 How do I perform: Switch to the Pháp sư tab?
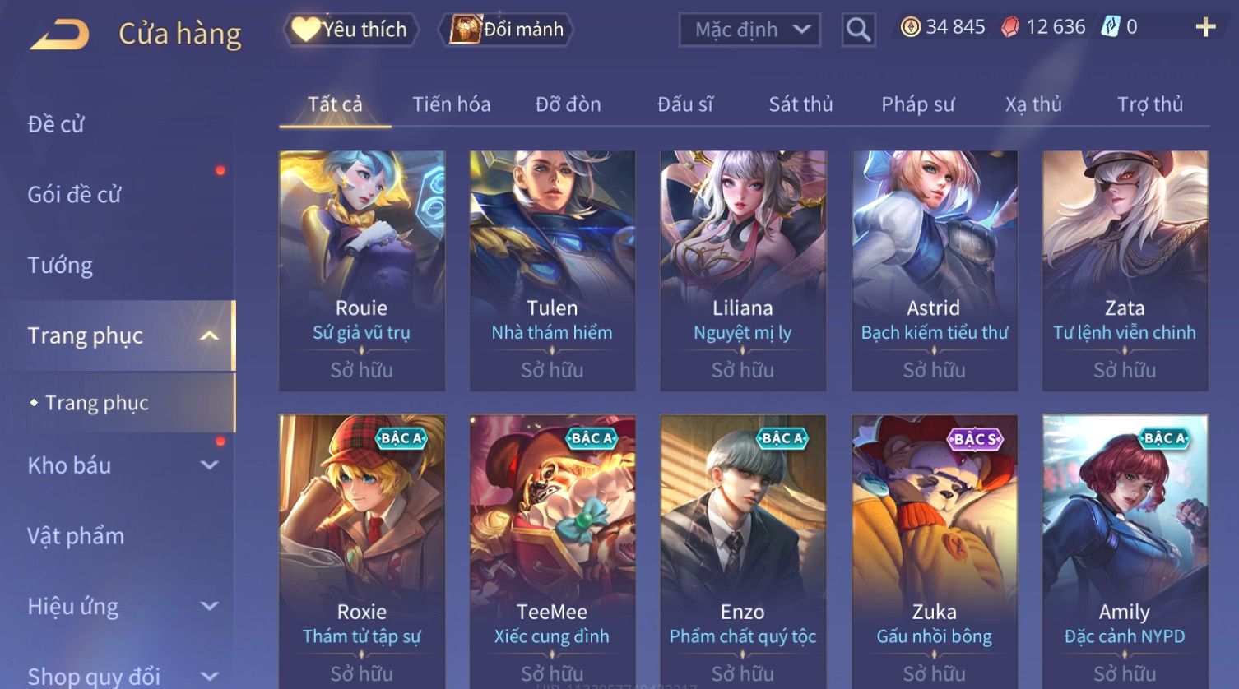[917, 104]
